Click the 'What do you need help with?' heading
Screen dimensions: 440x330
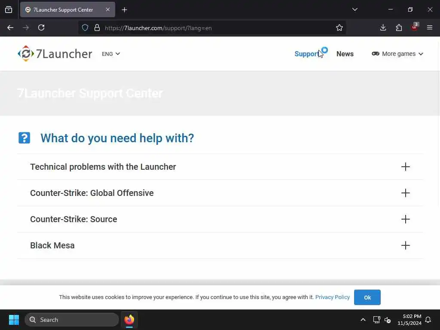pyautogui.click(x=117, y=138)
